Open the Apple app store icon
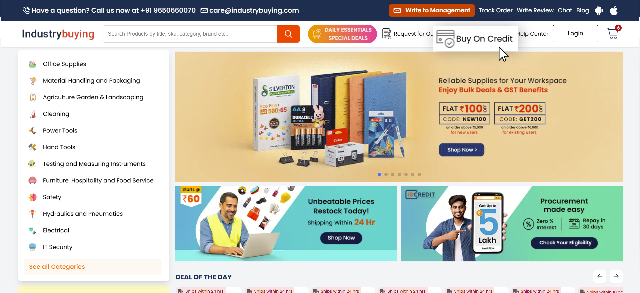The width and height of the screenshot is (640, 293). [614, 11]
